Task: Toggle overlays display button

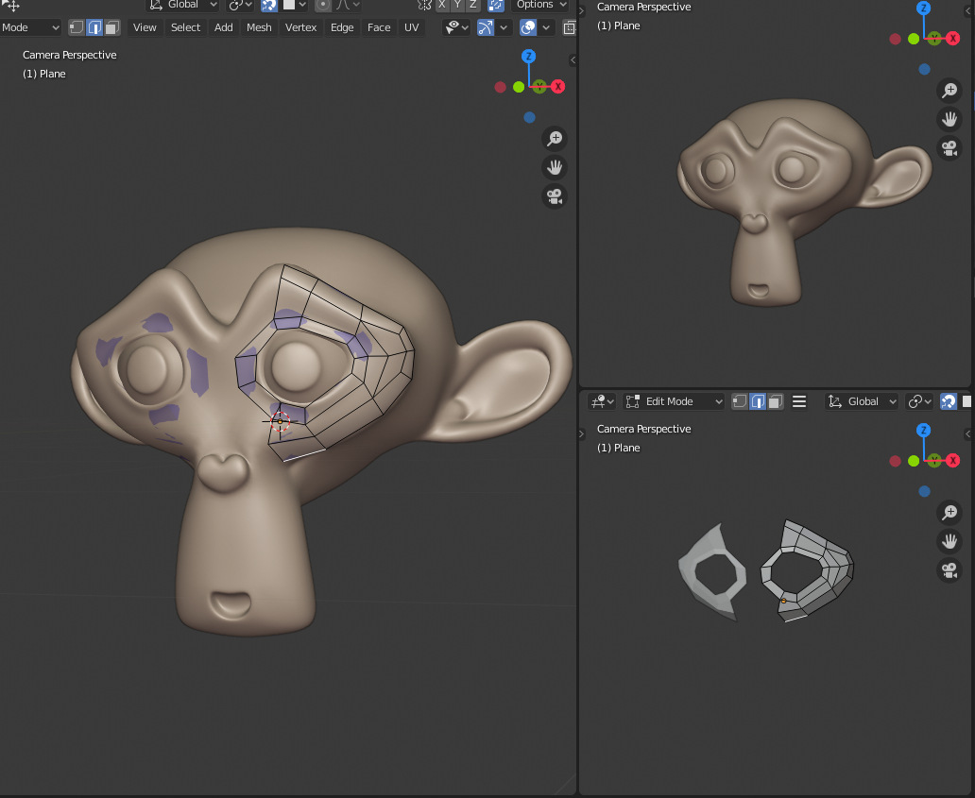Action: pos(528,27)
